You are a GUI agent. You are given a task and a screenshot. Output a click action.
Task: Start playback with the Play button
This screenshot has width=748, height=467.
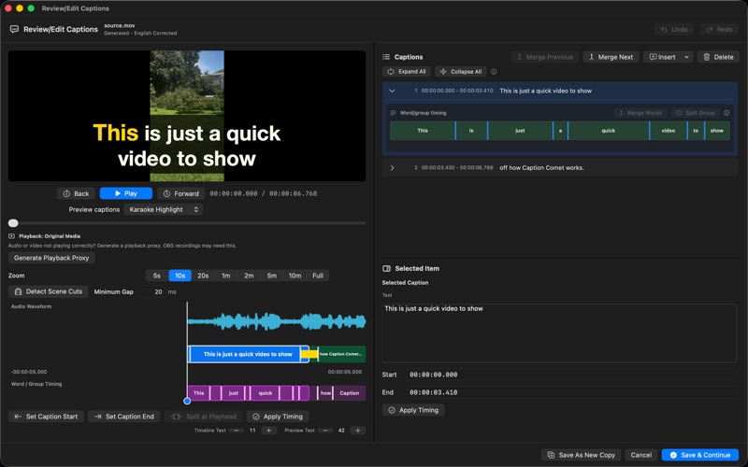click(126, 193)
